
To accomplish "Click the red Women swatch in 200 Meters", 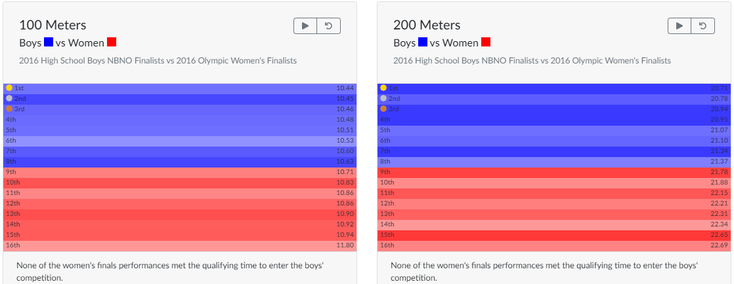I will 486,43.
